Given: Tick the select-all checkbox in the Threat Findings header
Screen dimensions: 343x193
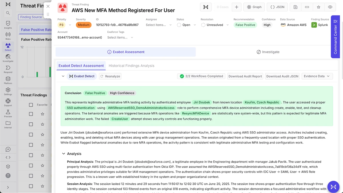Looking at the screenshot, I should pos(31,105).
